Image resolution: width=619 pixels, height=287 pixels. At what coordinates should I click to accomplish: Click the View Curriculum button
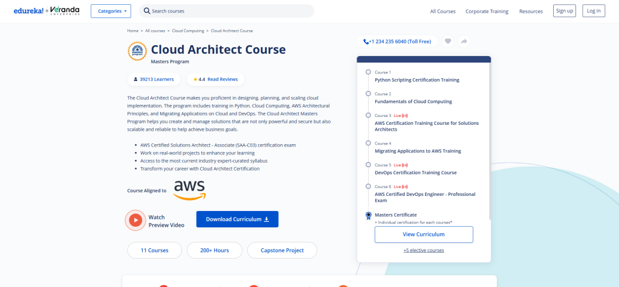(424, 235)
